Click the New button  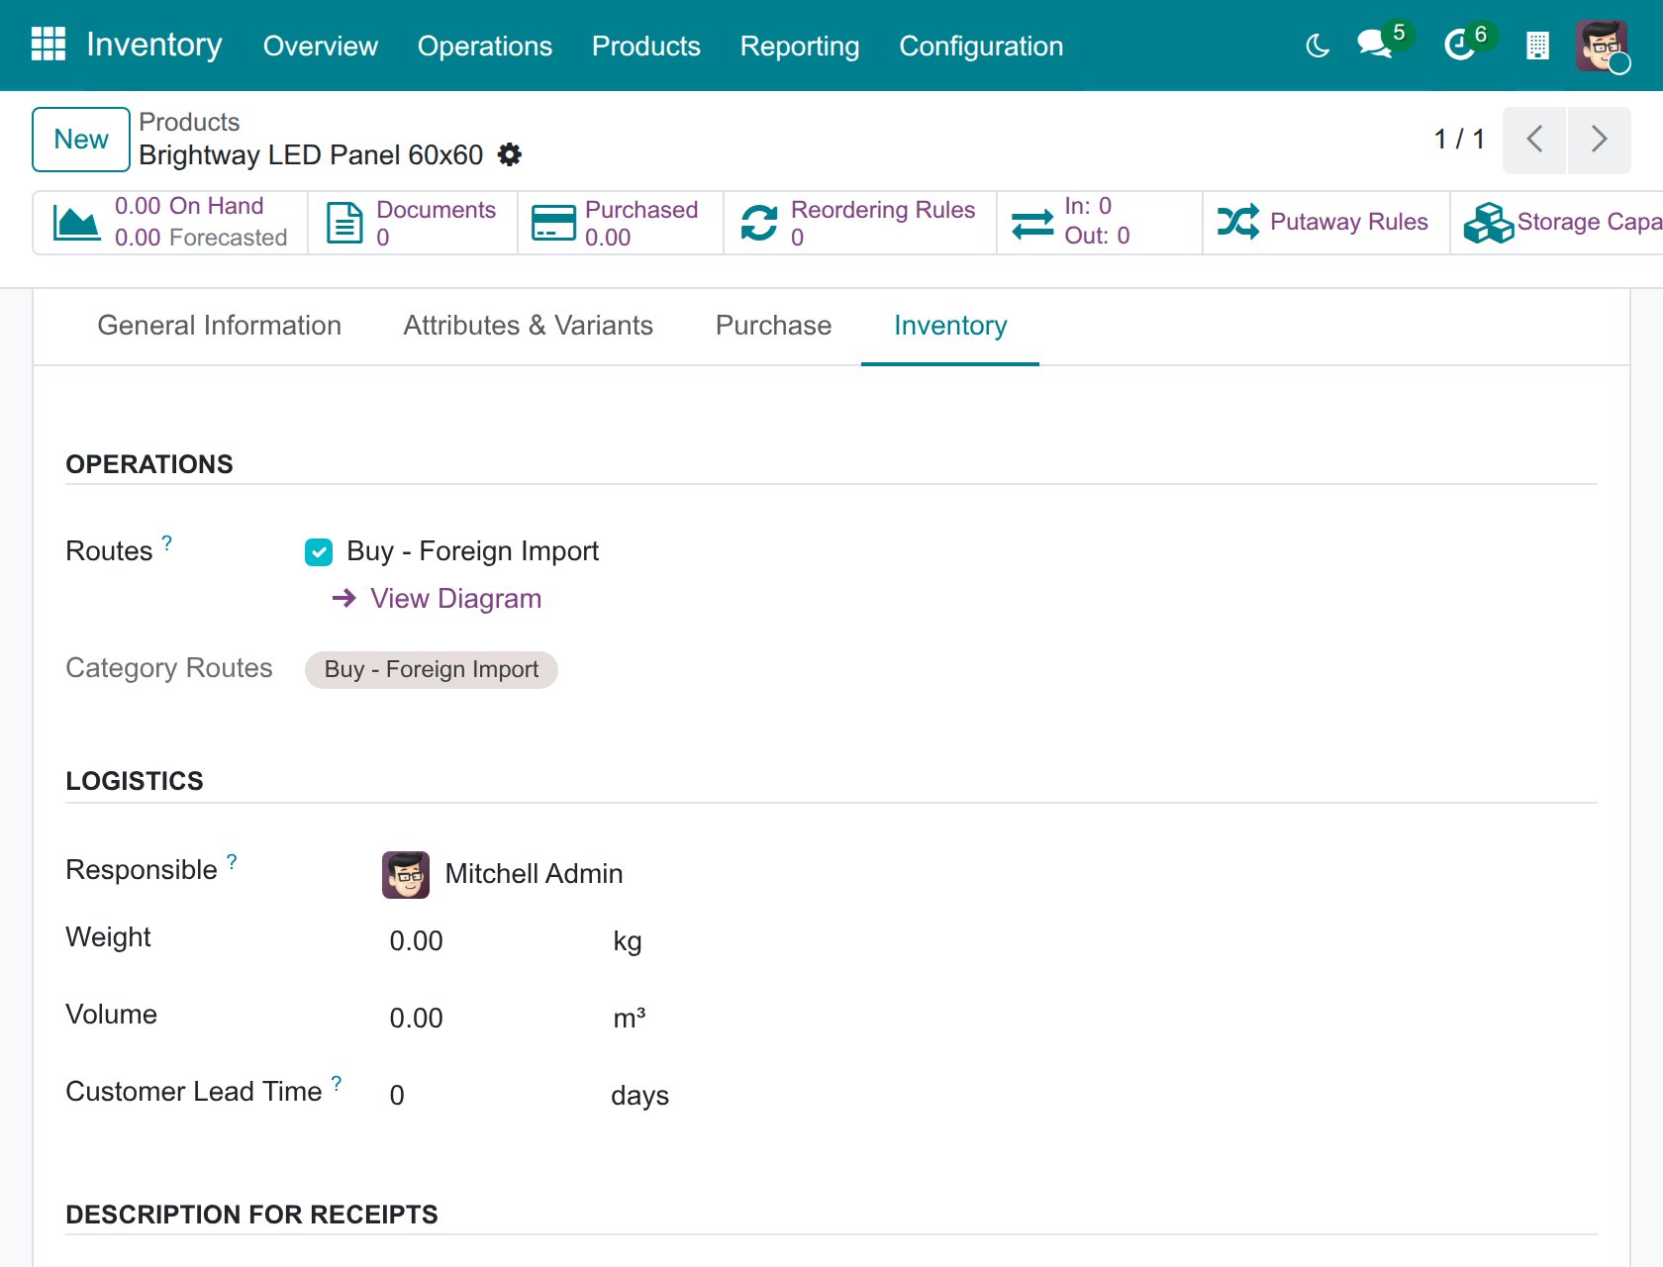[x=81, y=140]
